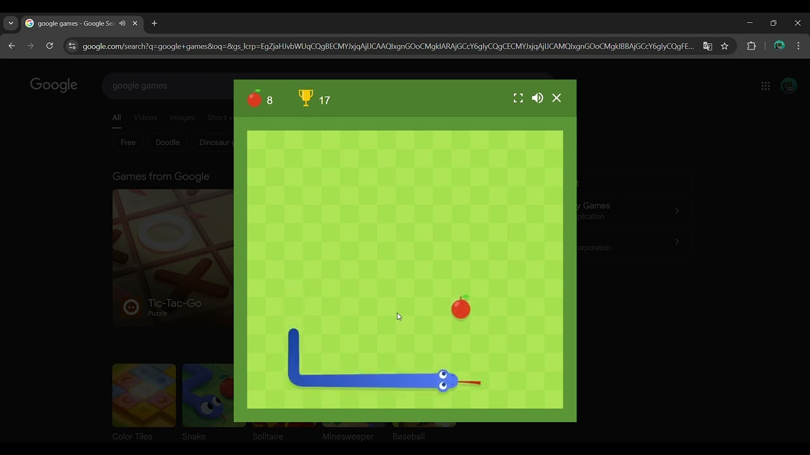The height and width of the screenshot is (455, 810).
Task: Click the Google logo
Action: coord(54,85)
